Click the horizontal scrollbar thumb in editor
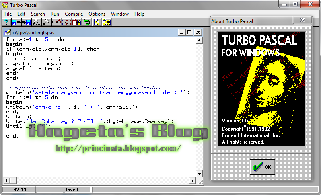 pos(13,181)
